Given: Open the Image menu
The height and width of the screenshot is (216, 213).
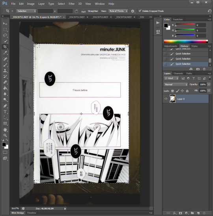Looking at the screenshot, I should [31, 4].
